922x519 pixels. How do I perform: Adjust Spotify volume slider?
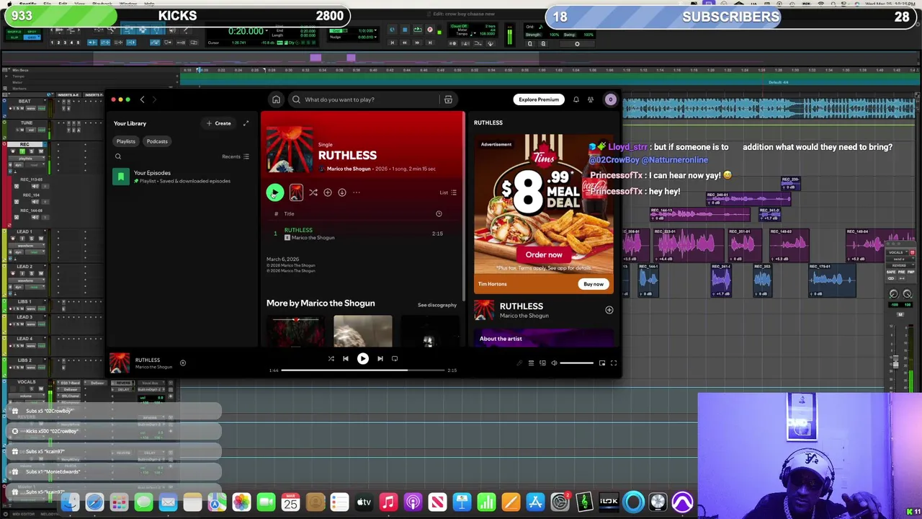point(576,363)
